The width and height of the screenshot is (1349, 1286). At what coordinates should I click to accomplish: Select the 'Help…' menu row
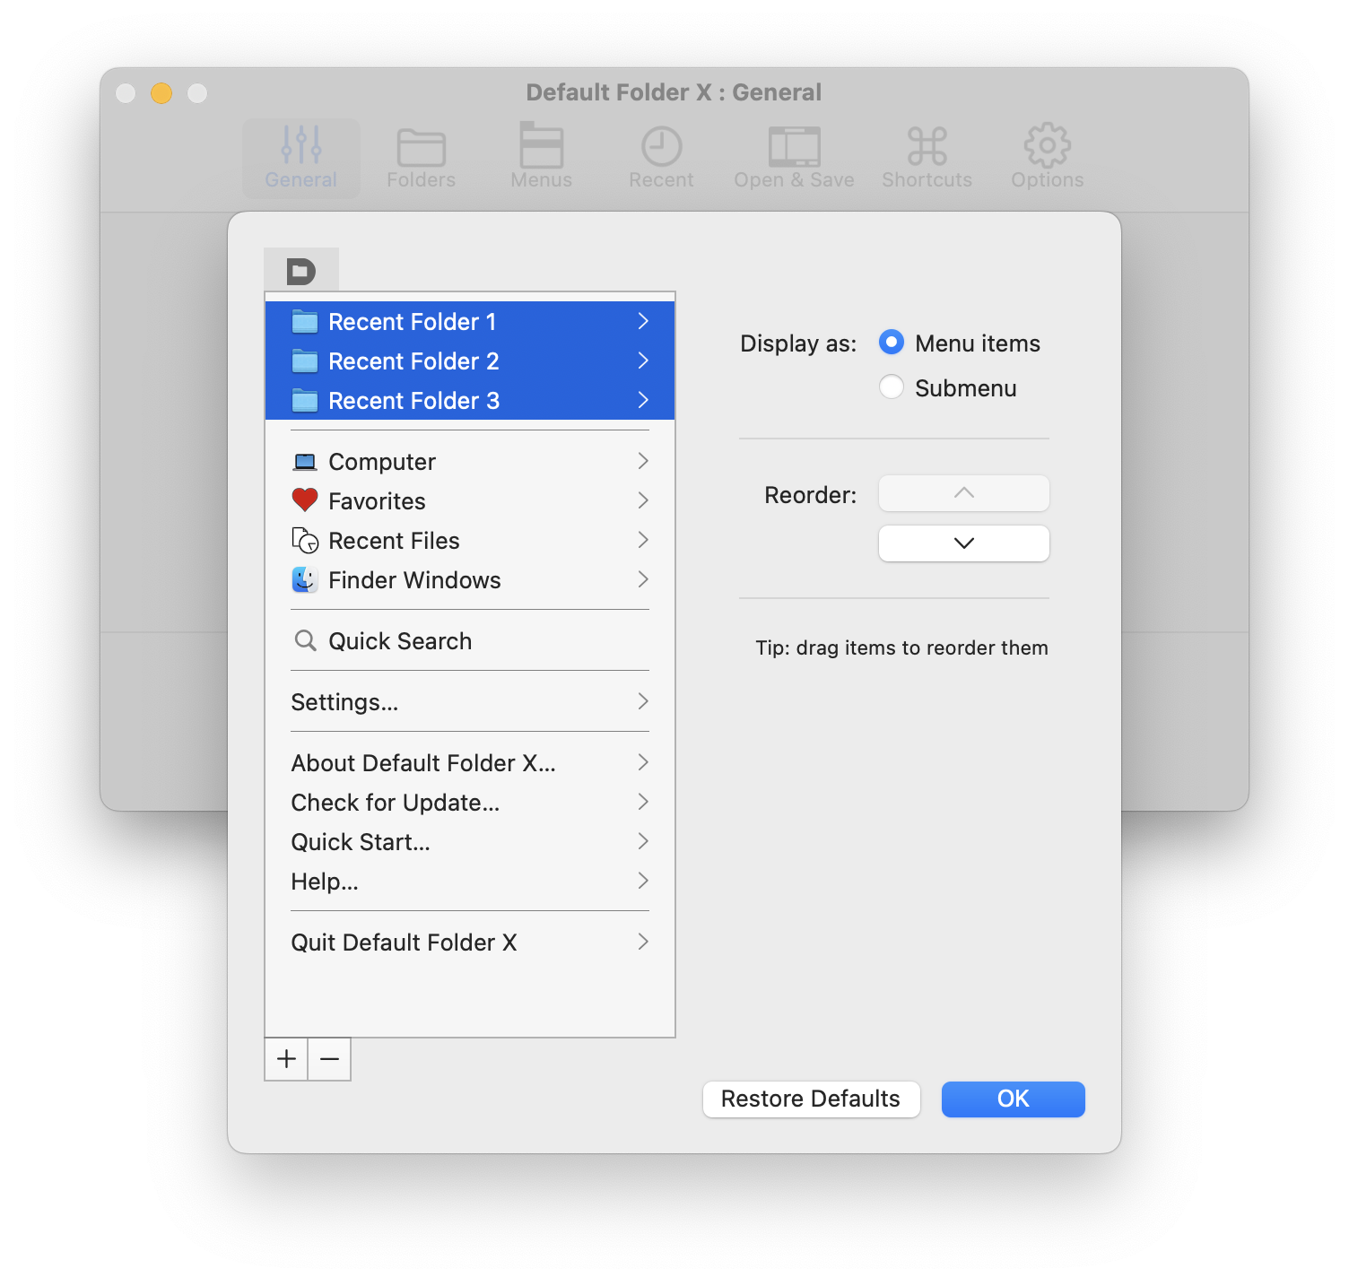470,881
